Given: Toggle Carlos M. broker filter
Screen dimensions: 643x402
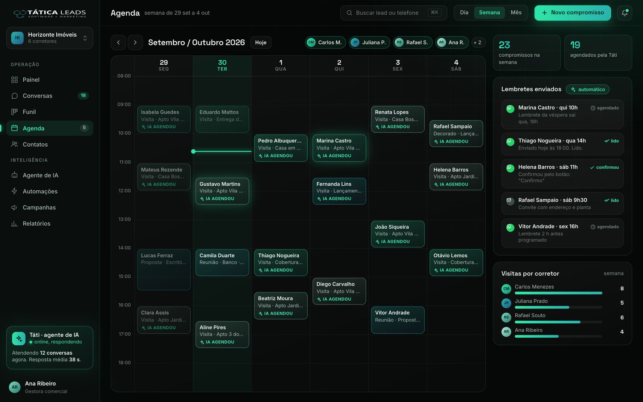Looking at the screenshot, I should click(325, 42).
